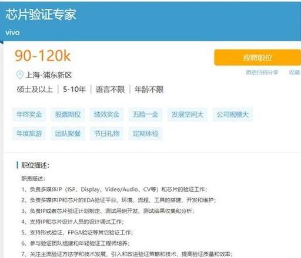
Task: Open the 微信扫码分享 share link
Action: coord(262,73)
